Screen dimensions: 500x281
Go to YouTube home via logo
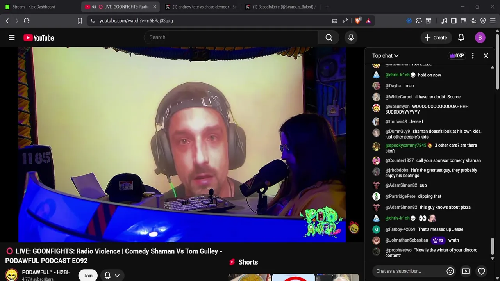39,37
